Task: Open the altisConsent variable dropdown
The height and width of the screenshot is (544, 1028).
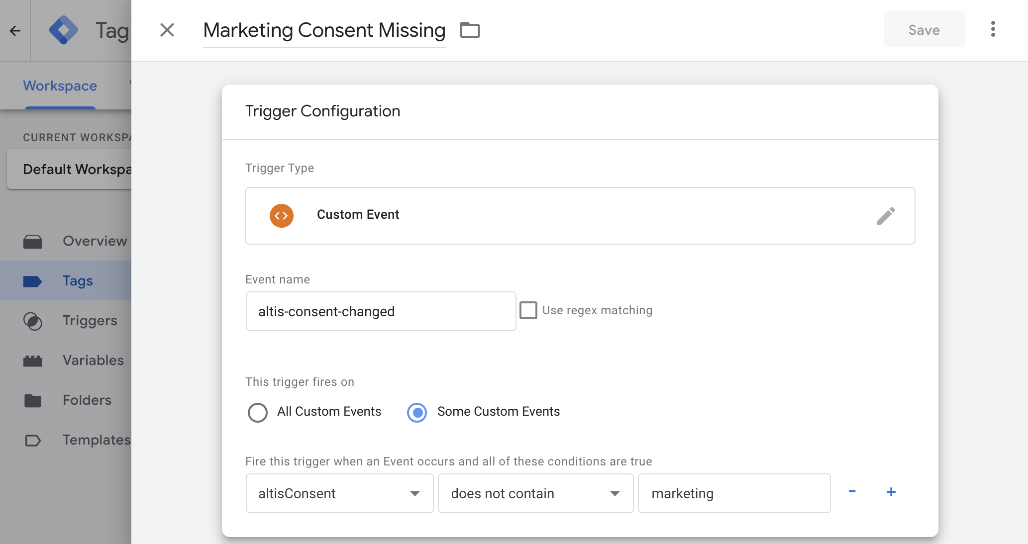Action: tap(339, 493)
